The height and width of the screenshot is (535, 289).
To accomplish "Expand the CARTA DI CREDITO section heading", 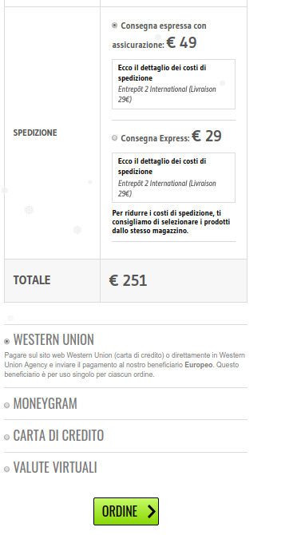I will pos(58,436).
